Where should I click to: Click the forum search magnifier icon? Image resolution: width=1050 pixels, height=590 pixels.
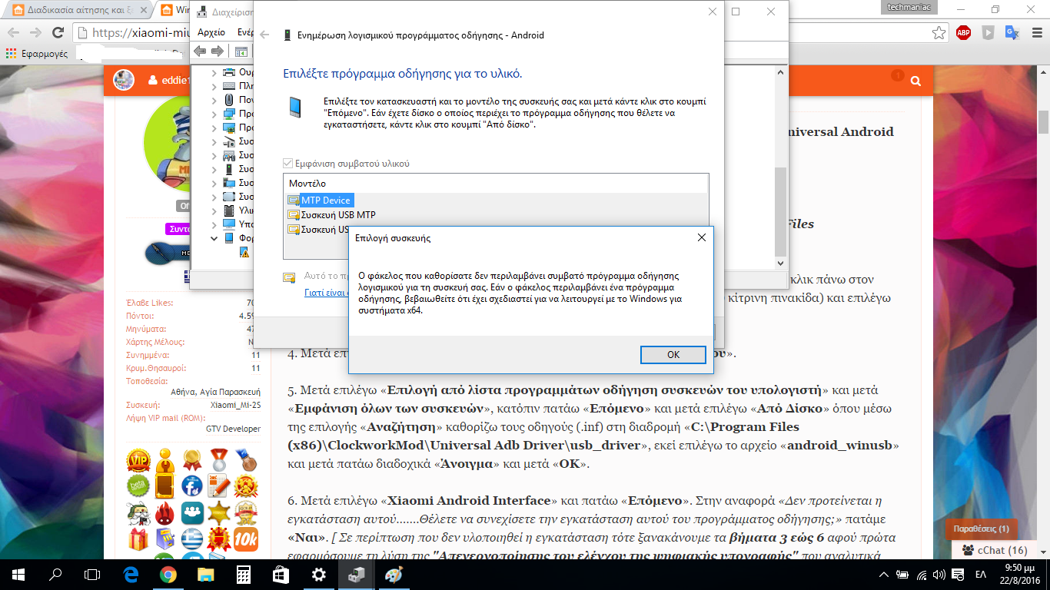click(915, 81)
